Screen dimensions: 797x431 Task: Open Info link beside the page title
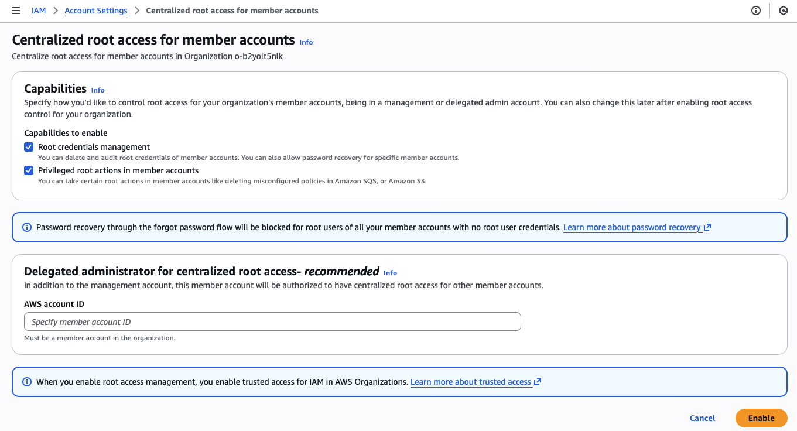coord(306,42)
